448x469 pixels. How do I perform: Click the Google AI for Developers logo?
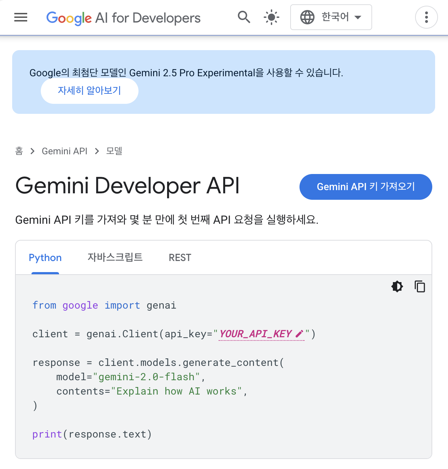(123, 18)
